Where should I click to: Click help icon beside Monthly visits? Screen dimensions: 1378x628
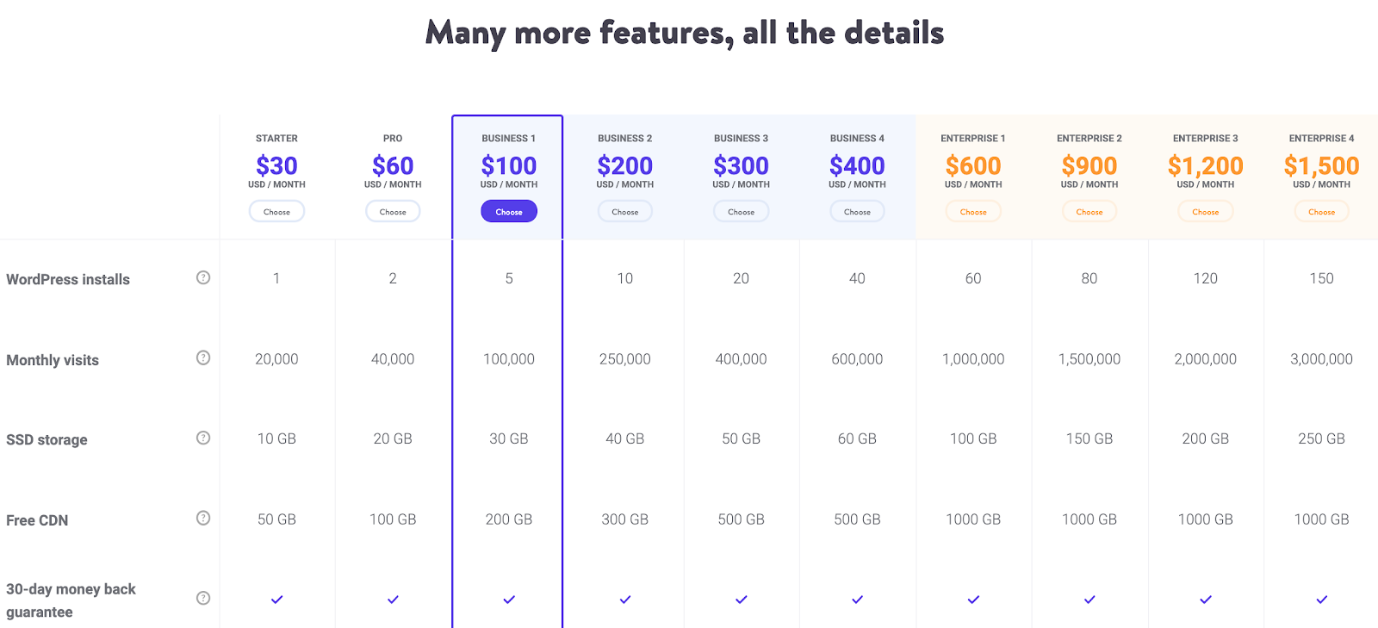point(203,358)
